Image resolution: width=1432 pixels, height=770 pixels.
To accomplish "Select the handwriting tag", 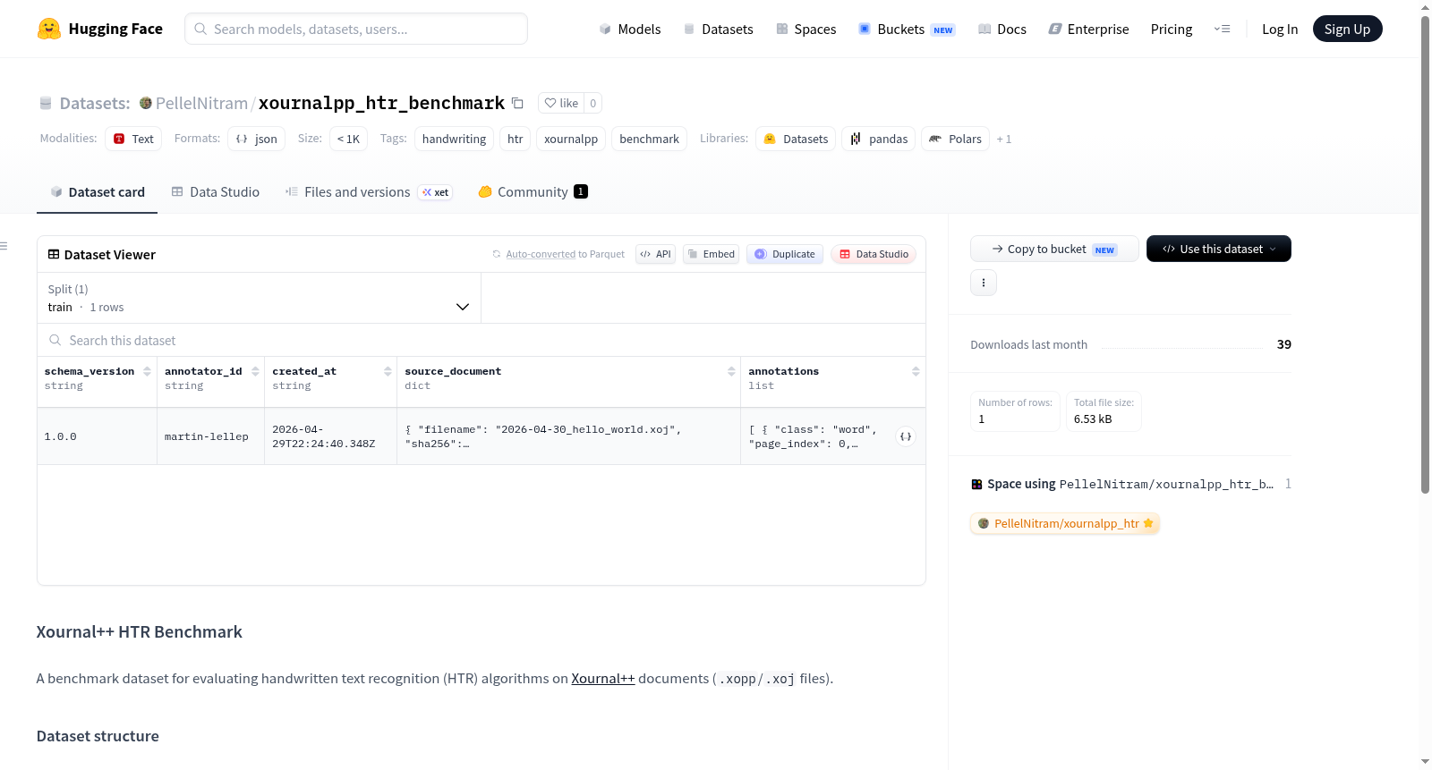I will click(454, 139).
